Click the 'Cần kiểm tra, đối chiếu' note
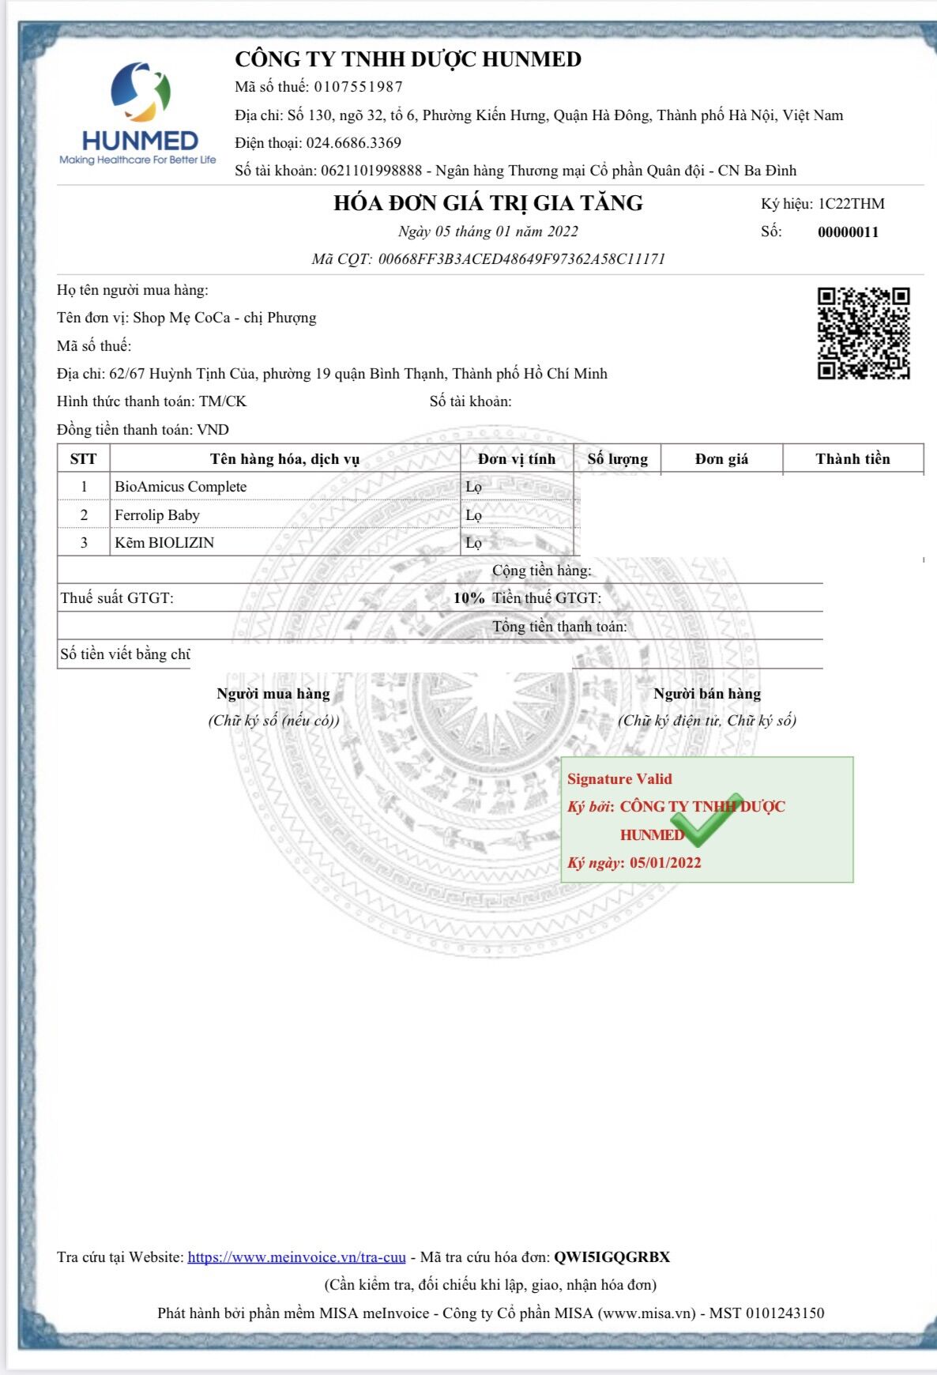 pyautogui.click(x=490, y=1285)
